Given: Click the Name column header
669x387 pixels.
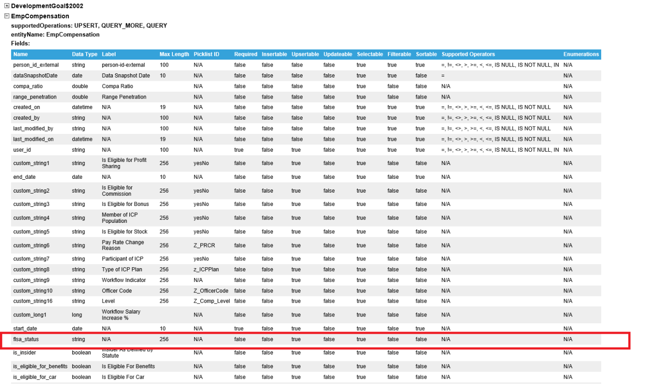Looking at the screenshot, I should tap(21, 54).
